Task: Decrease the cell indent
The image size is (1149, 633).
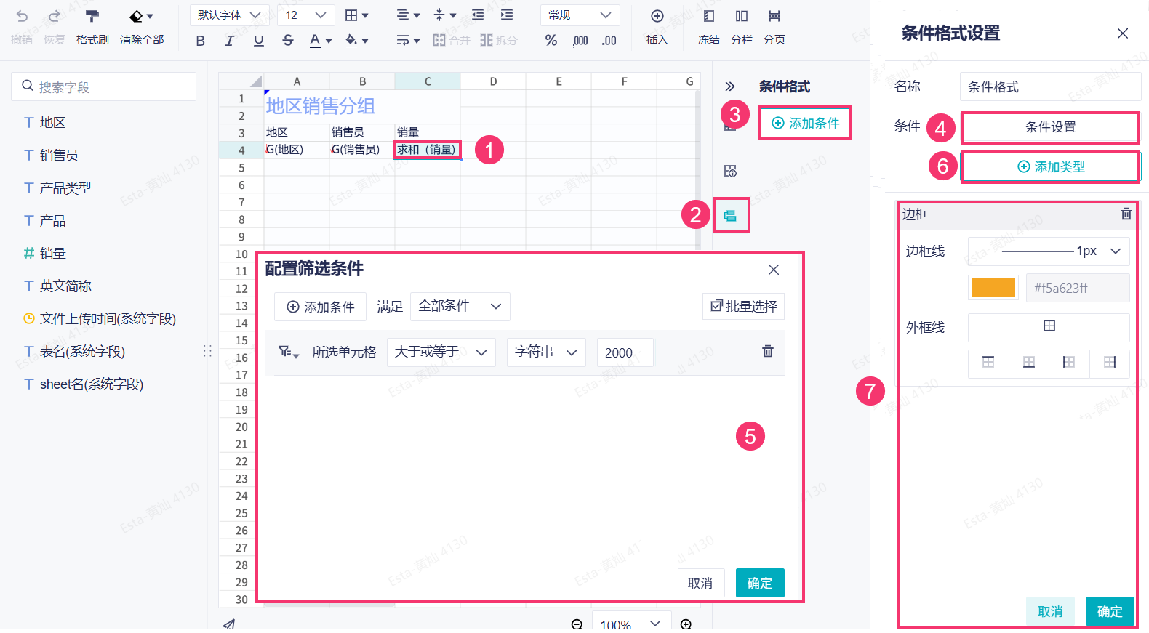Action: pyautogui.click(x=478, y=15)
